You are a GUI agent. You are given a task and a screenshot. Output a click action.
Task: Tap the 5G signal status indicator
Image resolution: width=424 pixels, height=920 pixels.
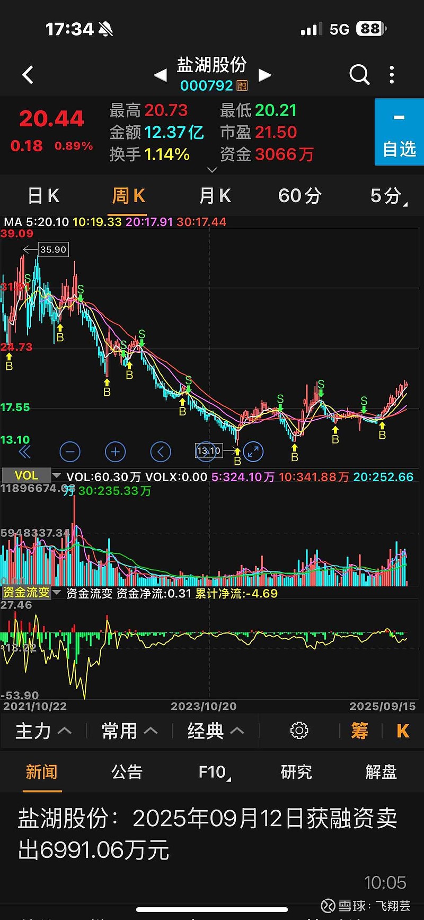(339, 29)
